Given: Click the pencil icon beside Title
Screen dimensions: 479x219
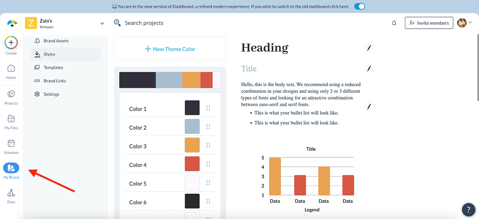Looking at the screenshot, I should 369,68.
